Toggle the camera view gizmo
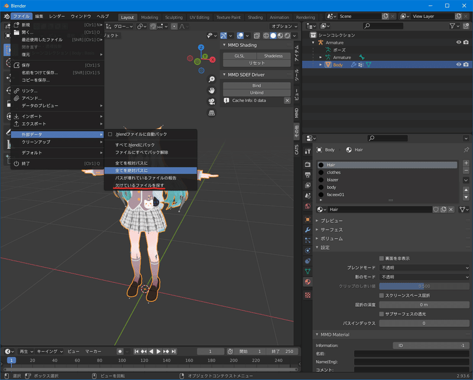The width and height of the screenshot is (473, 380). [x=212, y=102]
